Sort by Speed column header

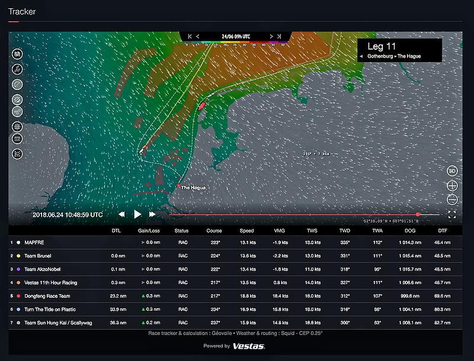pyautogui.click(x=246, y=231)
